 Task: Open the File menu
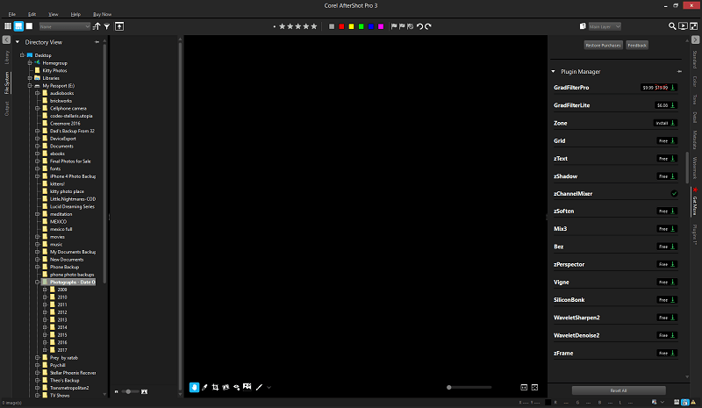12,14
